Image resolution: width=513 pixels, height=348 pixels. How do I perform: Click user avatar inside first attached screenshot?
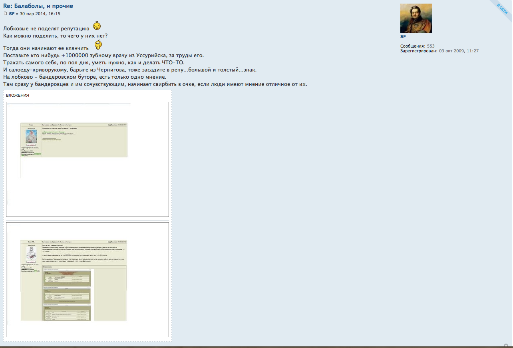(31, 136)
